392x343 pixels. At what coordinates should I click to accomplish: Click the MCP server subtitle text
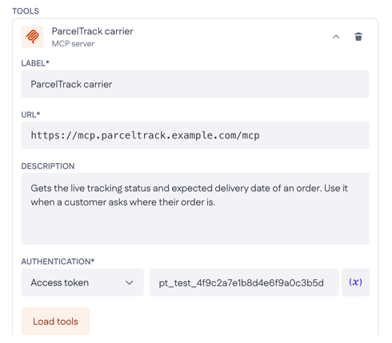(x=73, y=44)
